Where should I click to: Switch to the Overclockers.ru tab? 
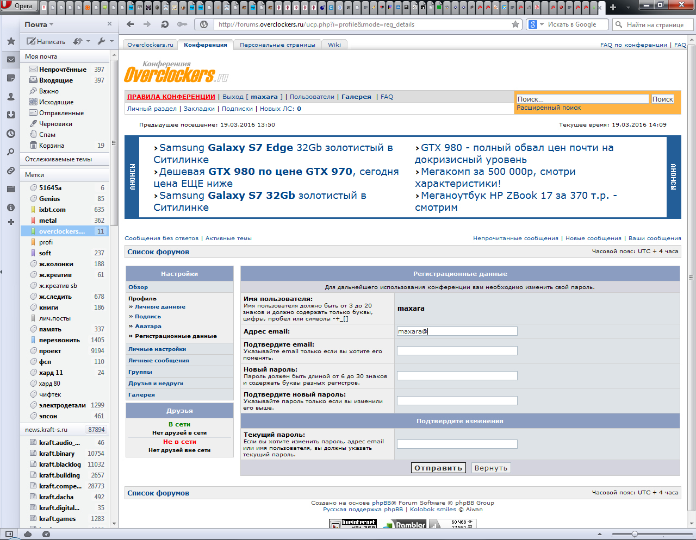point(150,45)
